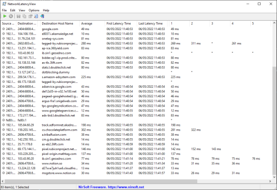Open the View menu
277x190 pixels.
point(22,10)
